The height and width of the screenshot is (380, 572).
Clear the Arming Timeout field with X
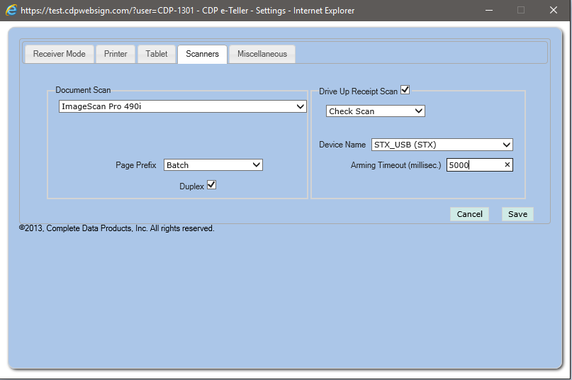tap(507, 165)
